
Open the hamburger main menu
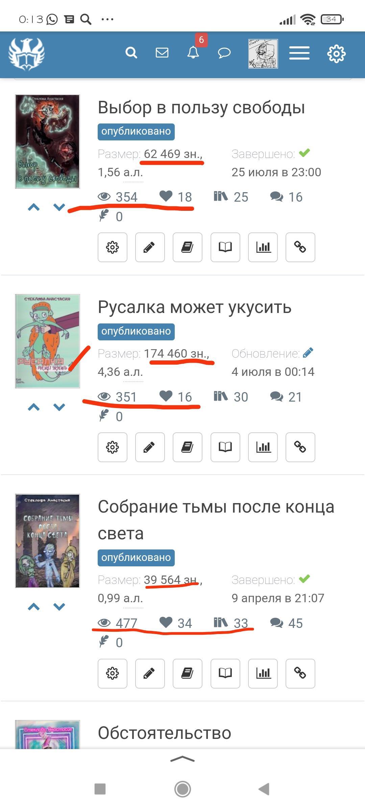point(299,53)
